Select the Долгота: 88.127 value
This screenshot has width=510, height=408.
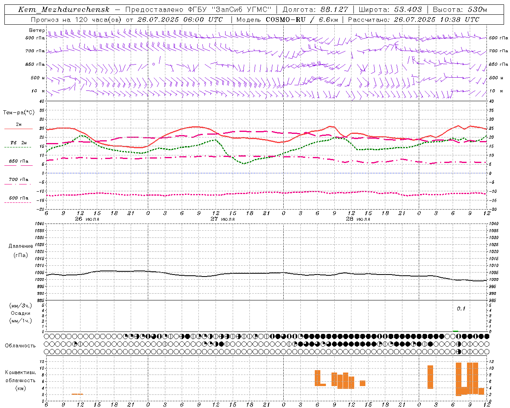point(315,10)
